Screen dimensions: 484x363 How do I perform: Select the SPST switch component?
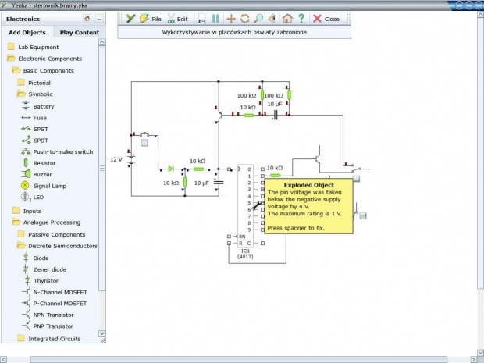coord(35,129)
